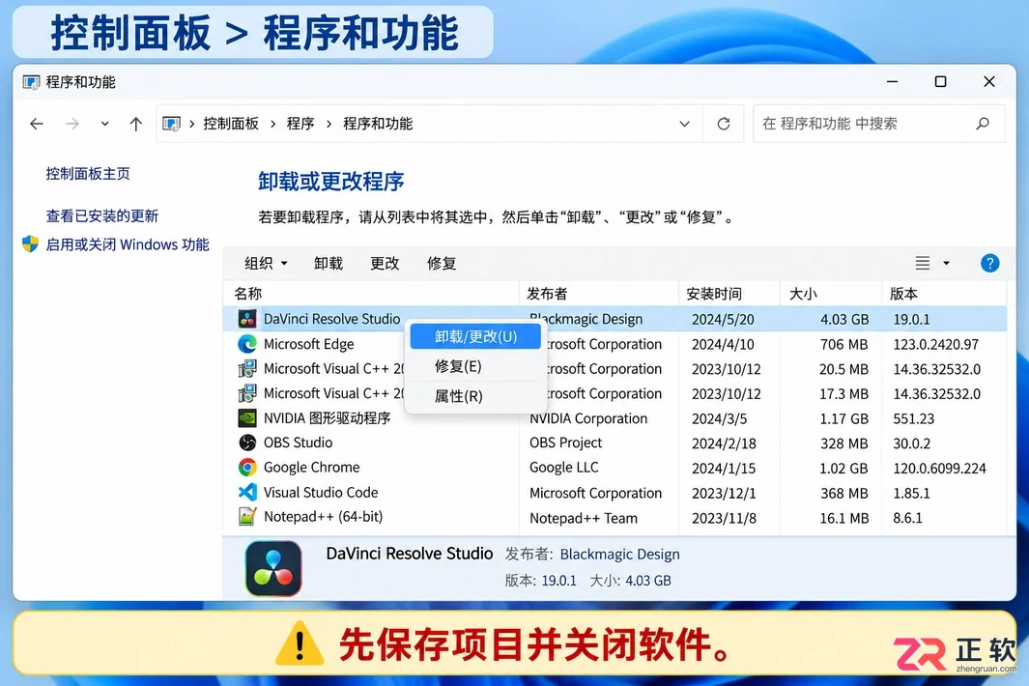Screen dimensions: 1029x686
Task: Click the search magnifier icon
Action: click(983, 124)
